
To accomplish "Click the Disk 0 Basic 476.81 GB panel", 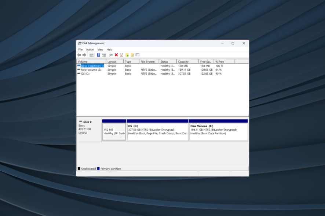I will 89,130.
